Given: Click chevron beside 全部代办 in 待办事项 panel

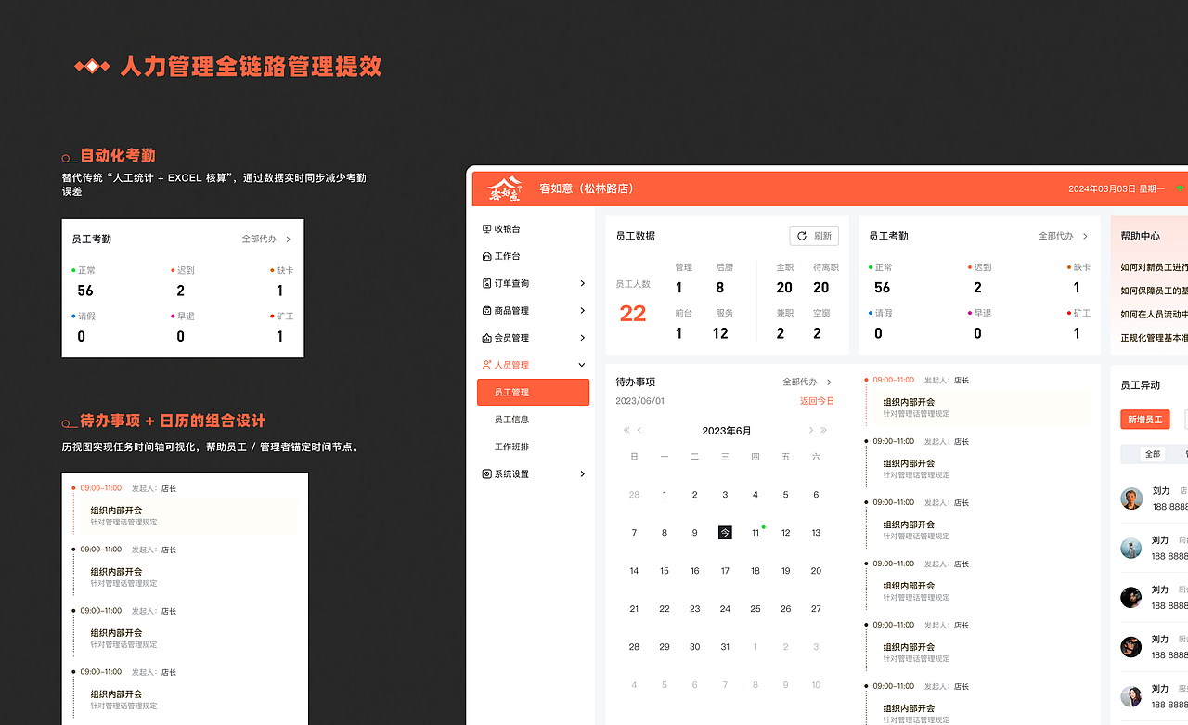Looking at the screenshot, I should (830, 382).
